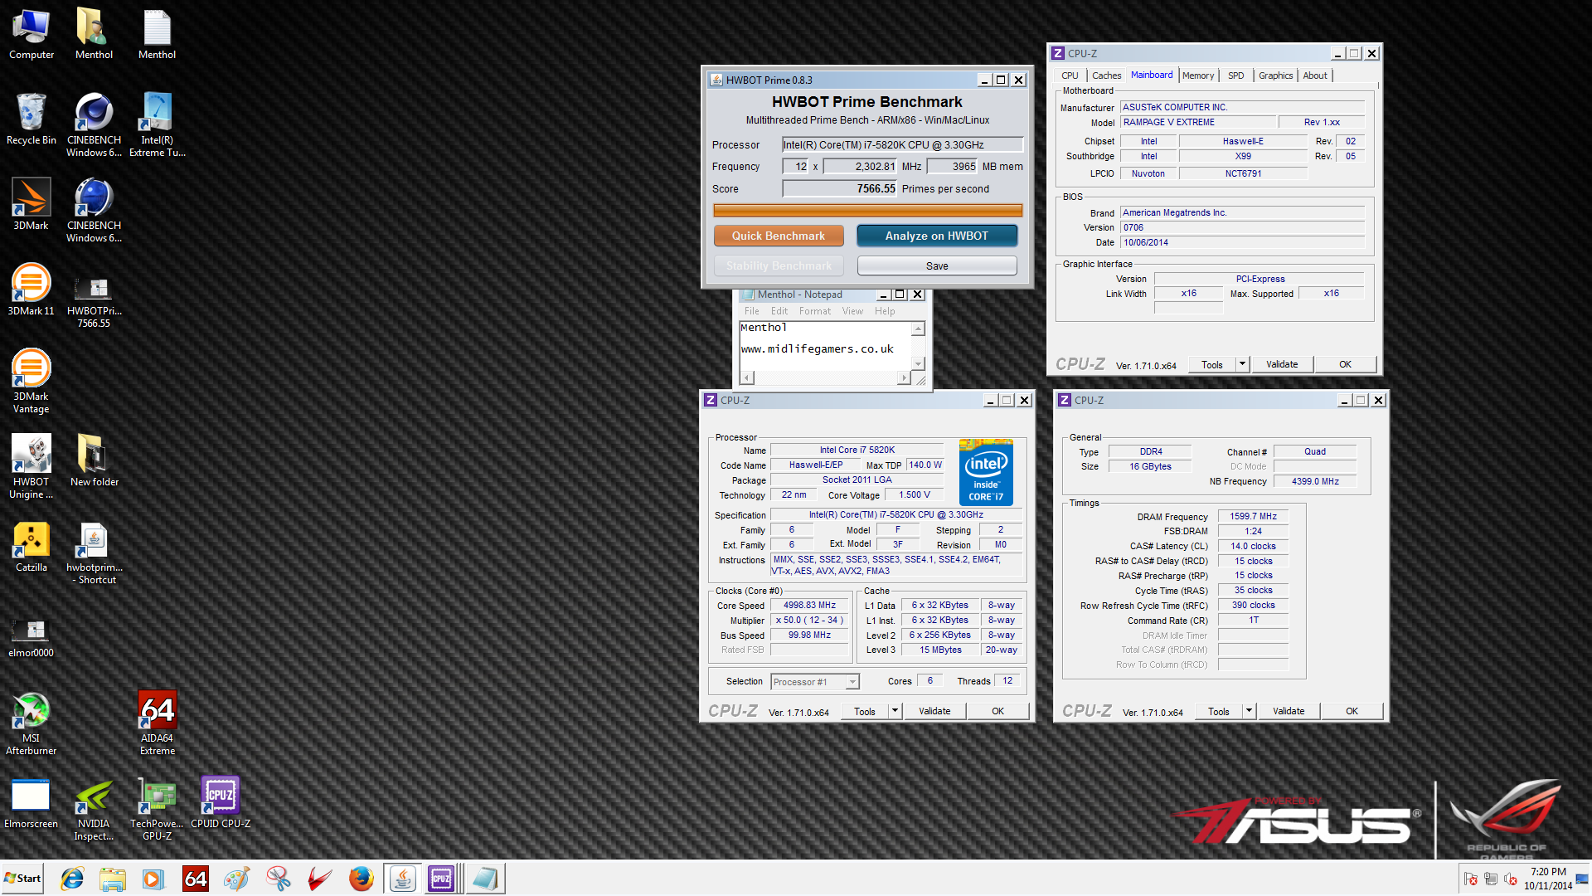Open the Snipping Tool taskbar icon

pyautogui.click(x=278, y=879)
